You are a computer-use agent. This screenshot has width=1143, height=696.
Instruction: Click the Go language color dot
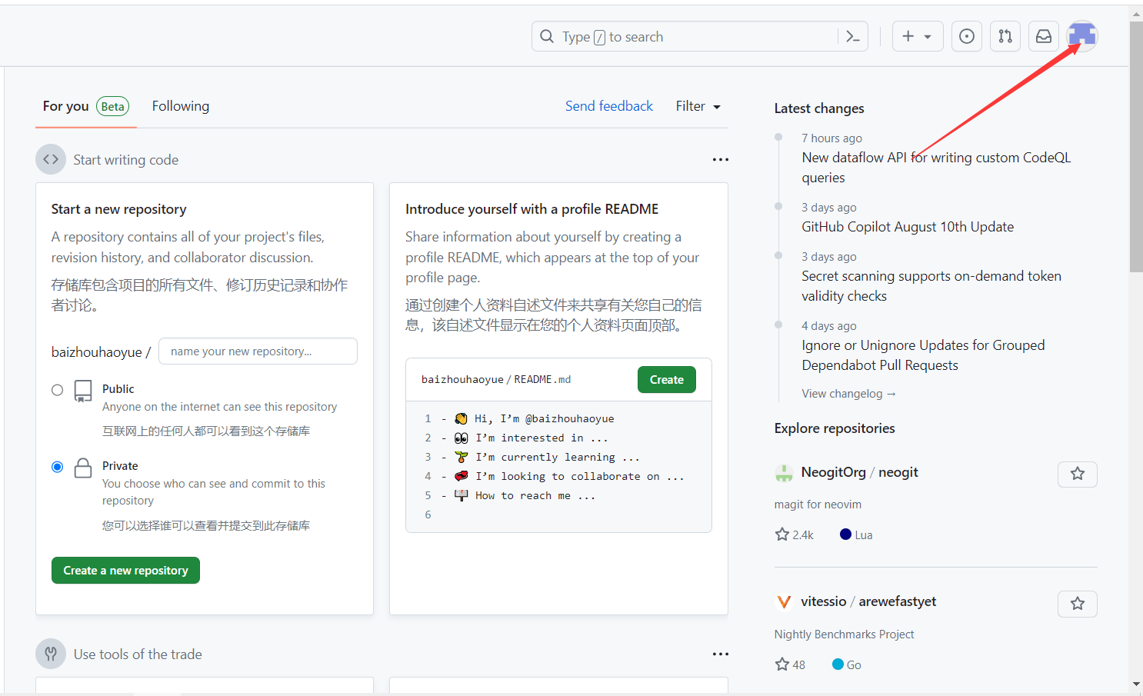(838, 664)
